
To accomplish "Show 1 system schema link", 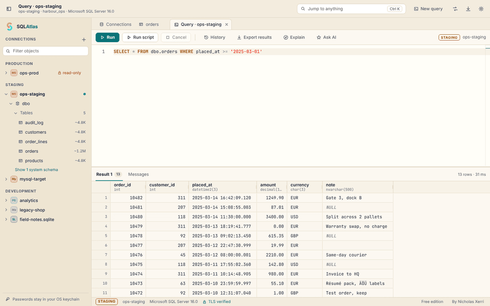I will pyautogui.click(x=36, y=169).
